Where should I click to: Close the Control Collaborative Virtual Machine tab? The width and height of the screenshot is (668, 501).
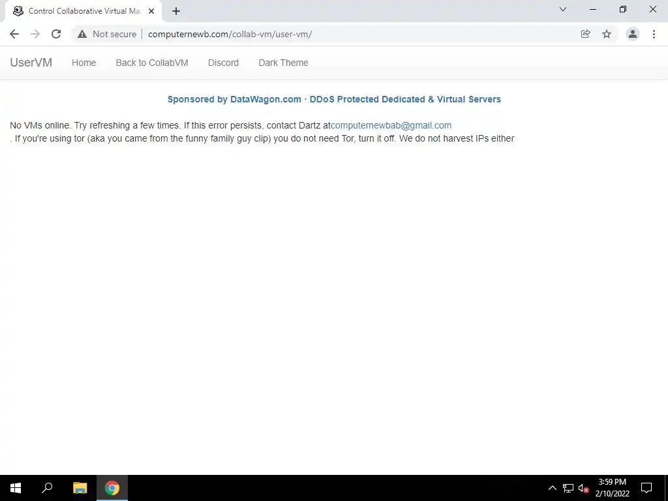point(151,11)
